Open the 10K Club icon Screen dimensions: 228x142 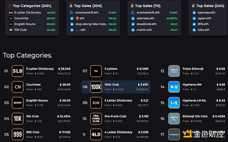tap(17, 118)
